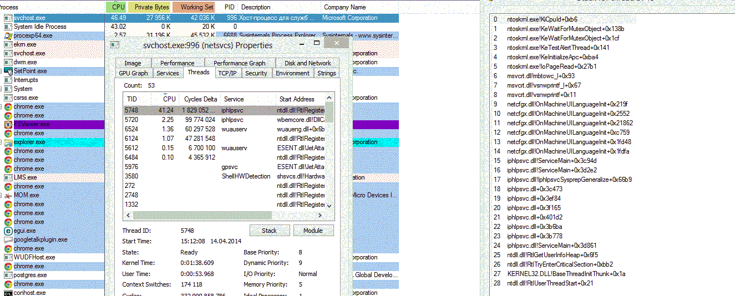Click the SetPoint.exe mouse icon

[x=8, y=71]
